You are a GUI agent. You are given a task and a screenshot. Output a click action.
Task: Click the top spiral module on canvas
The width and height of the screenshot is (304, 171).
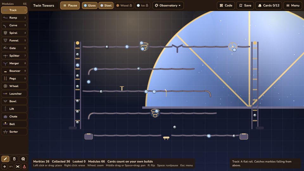click(x=144, y=46)
